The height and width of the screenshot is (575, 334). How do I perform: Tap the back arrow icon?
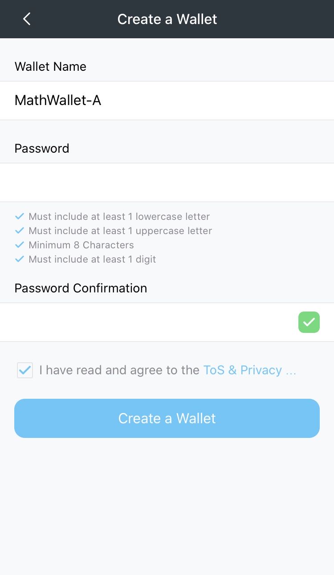pyautogui.click(x=27, y=19)
